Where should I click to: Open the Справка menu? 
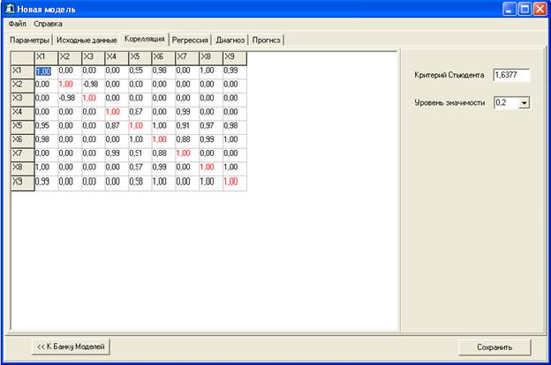click(48, 24)
